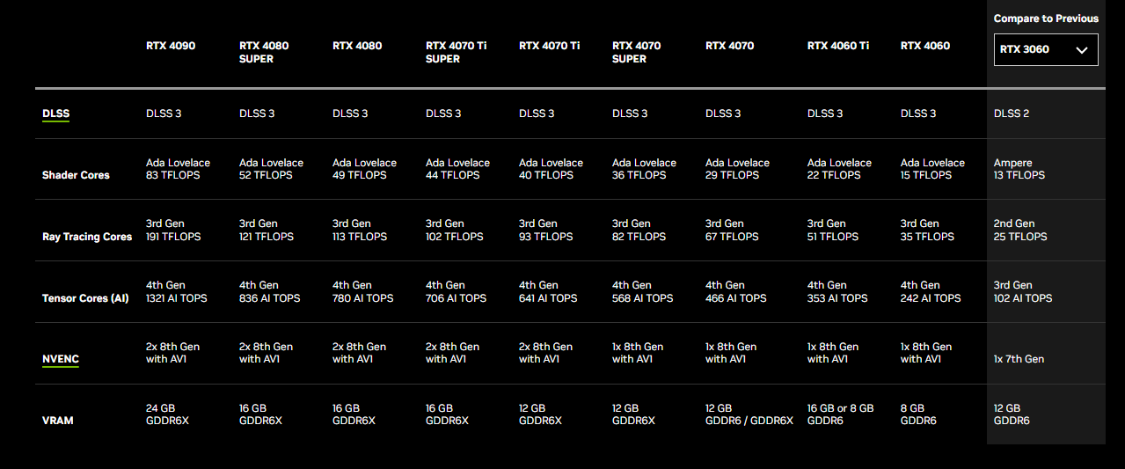Click the Shader Cores row label
1125x469 pixels.
coord(76,175)
